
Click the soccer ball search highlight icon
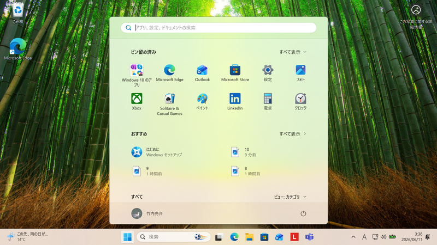(200, 237)
